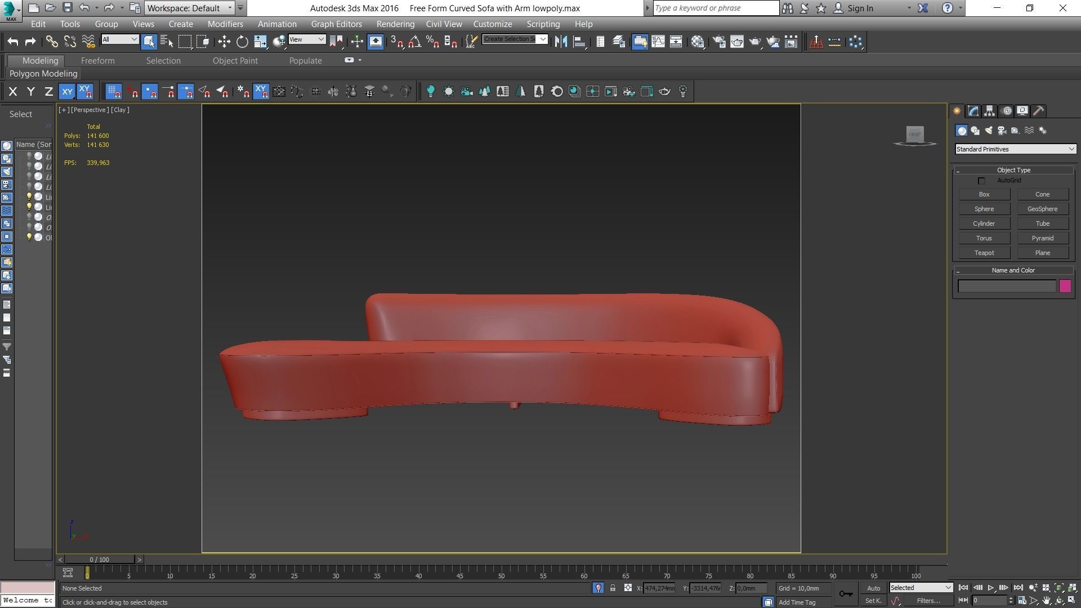The width and height of the screenshot is (1081, 608).
Task: Open the Display command panel tab
Action: [1022, 111]
